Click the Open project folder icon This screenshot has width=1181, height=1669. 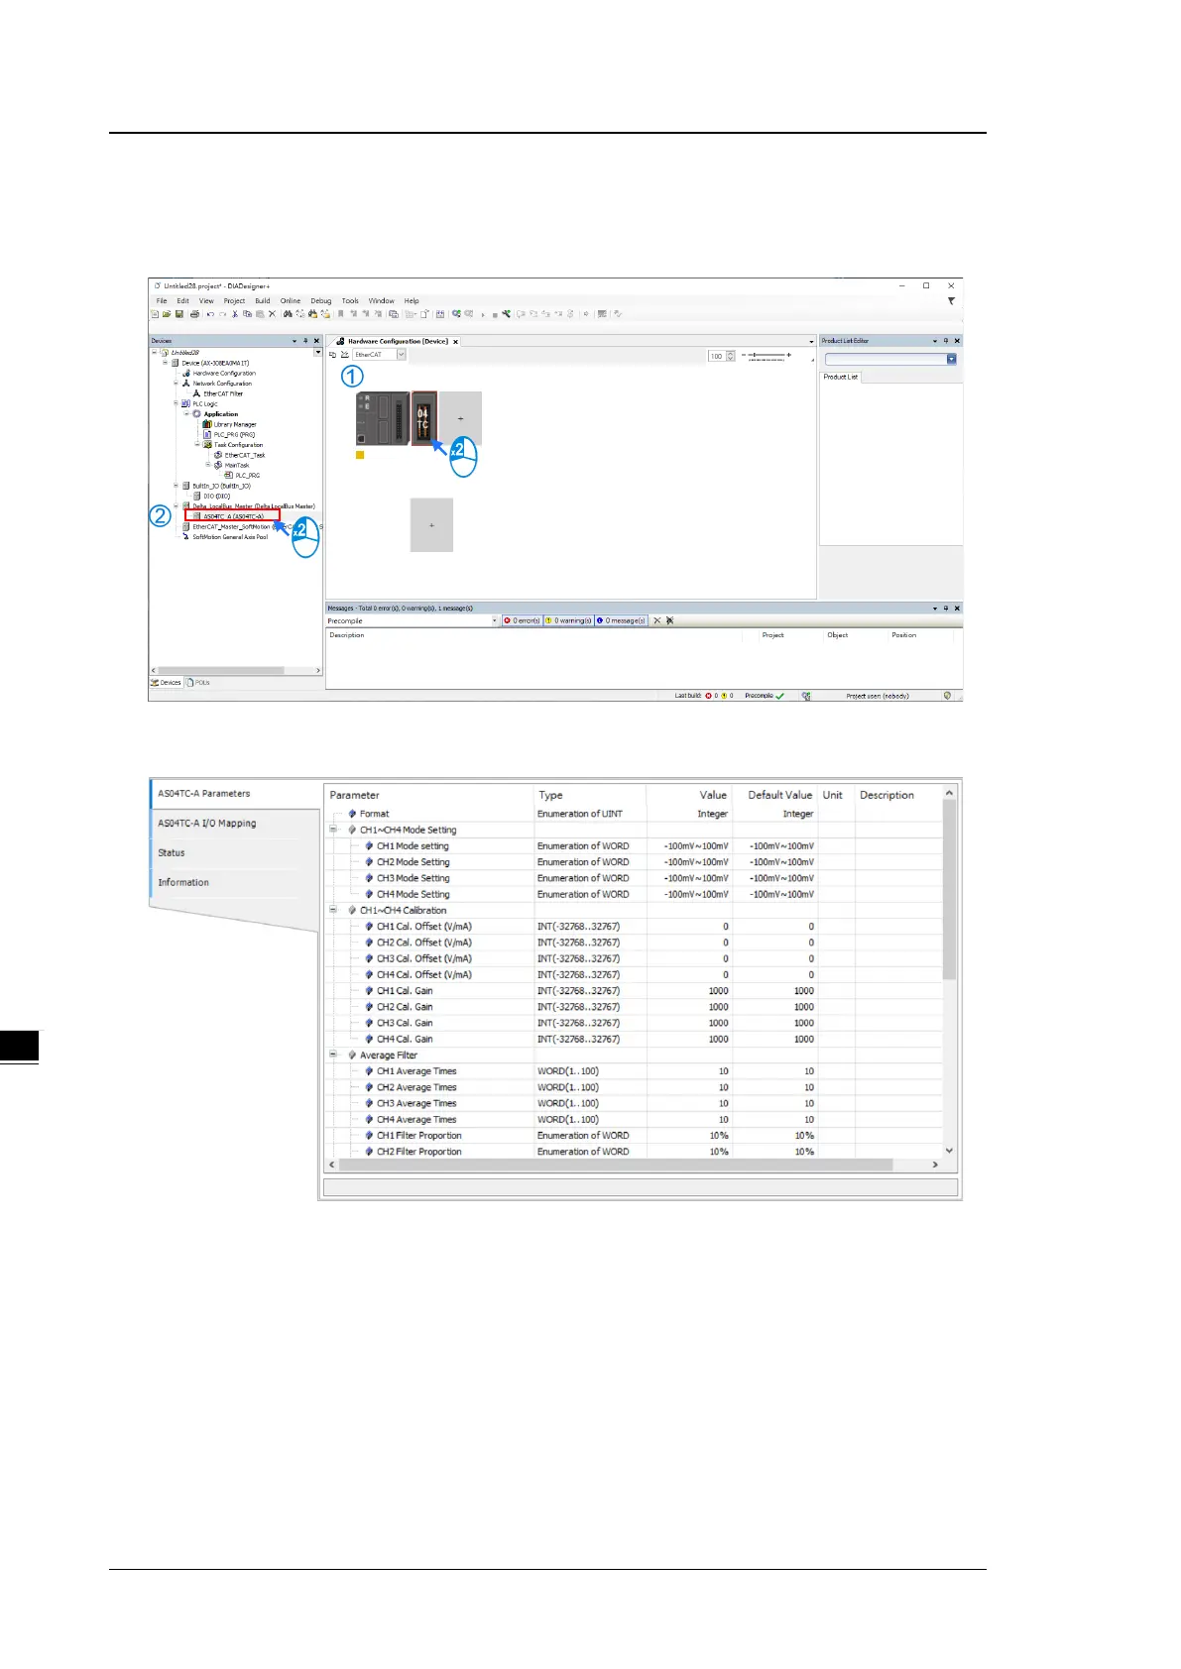pyautogui.click(x=167, y=314)
